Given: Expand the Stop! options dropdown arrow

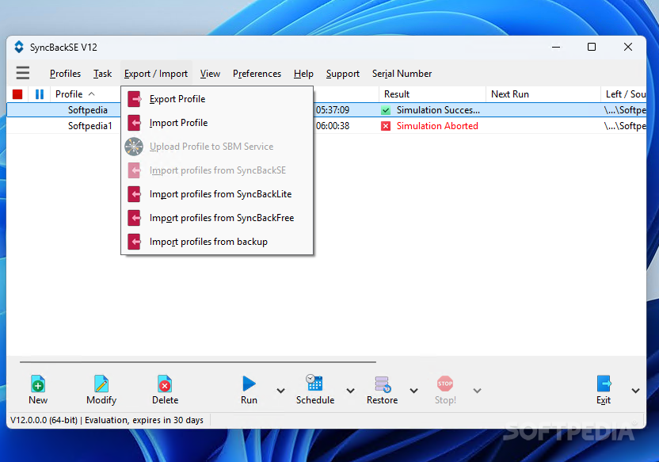Looking at the screenshot, I should point(477,391).
